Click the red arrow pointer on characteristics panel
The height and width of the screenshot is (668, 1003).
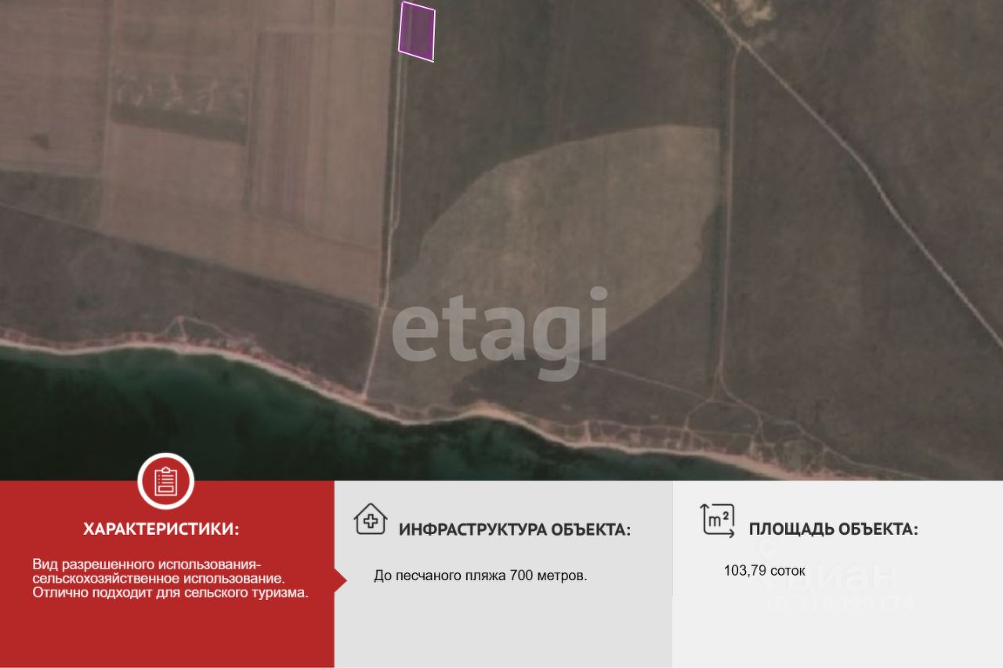pyautogui.click(x=341, y=580)
